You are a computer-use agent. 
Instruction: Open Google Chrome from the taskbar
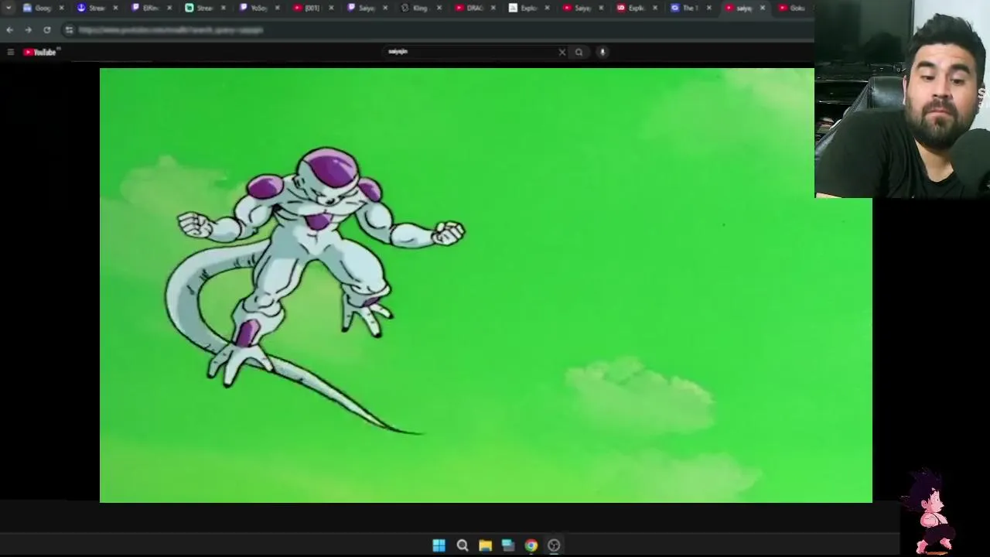531,545
